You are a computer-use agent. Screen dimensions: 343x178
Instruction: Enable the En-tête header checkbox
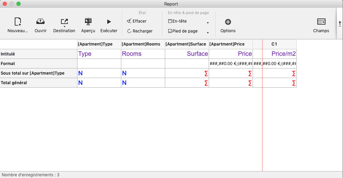click(170, 21)
